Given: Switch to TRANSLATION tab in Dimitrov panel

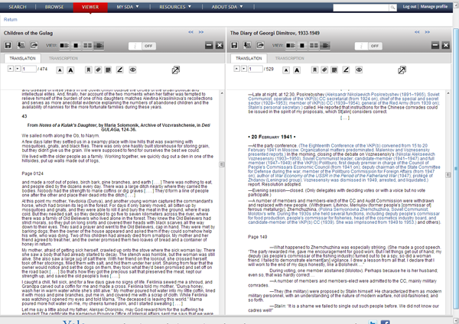Looking at the screenshot, I should (249, 58).
